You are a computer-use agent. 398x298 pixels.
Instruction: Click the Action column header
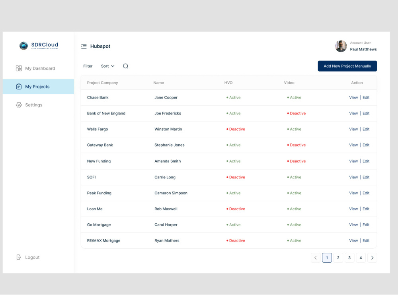click(357, 83)
